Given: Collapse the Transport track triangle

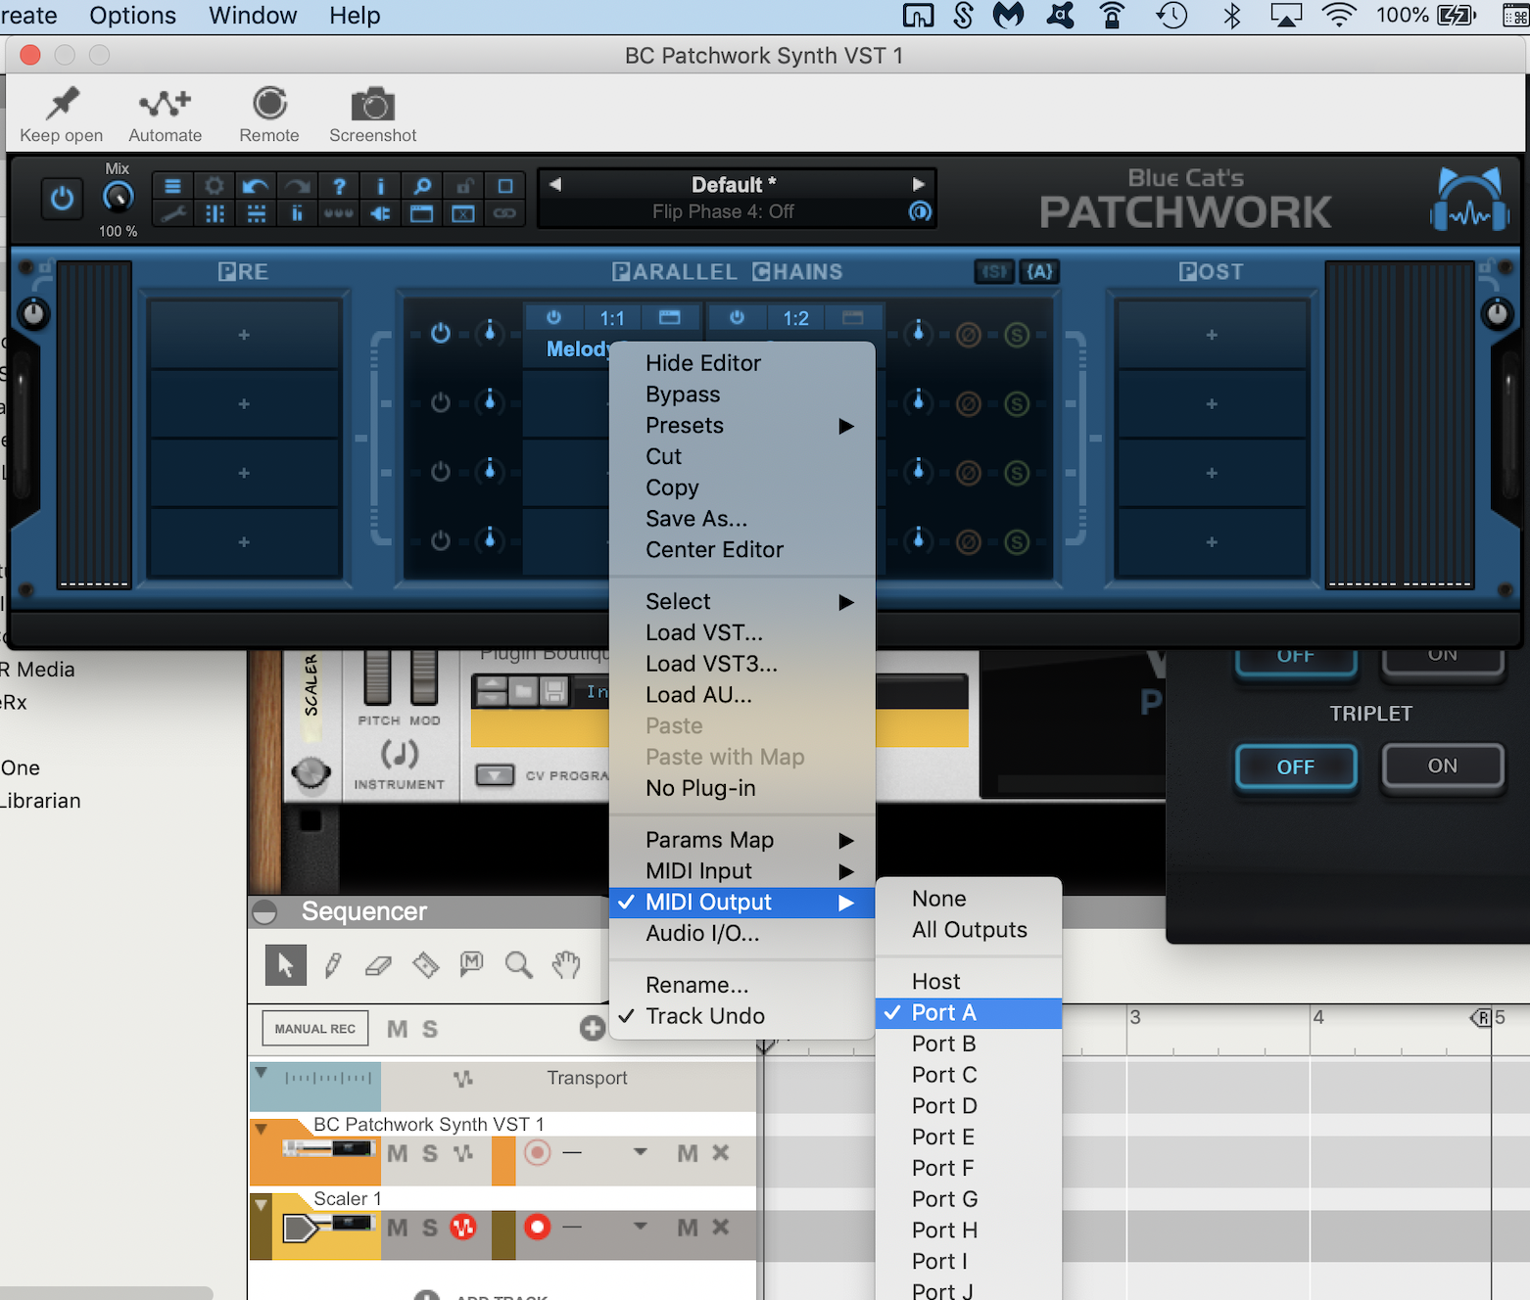Looking at the screenshot, I should [262, 1073].
